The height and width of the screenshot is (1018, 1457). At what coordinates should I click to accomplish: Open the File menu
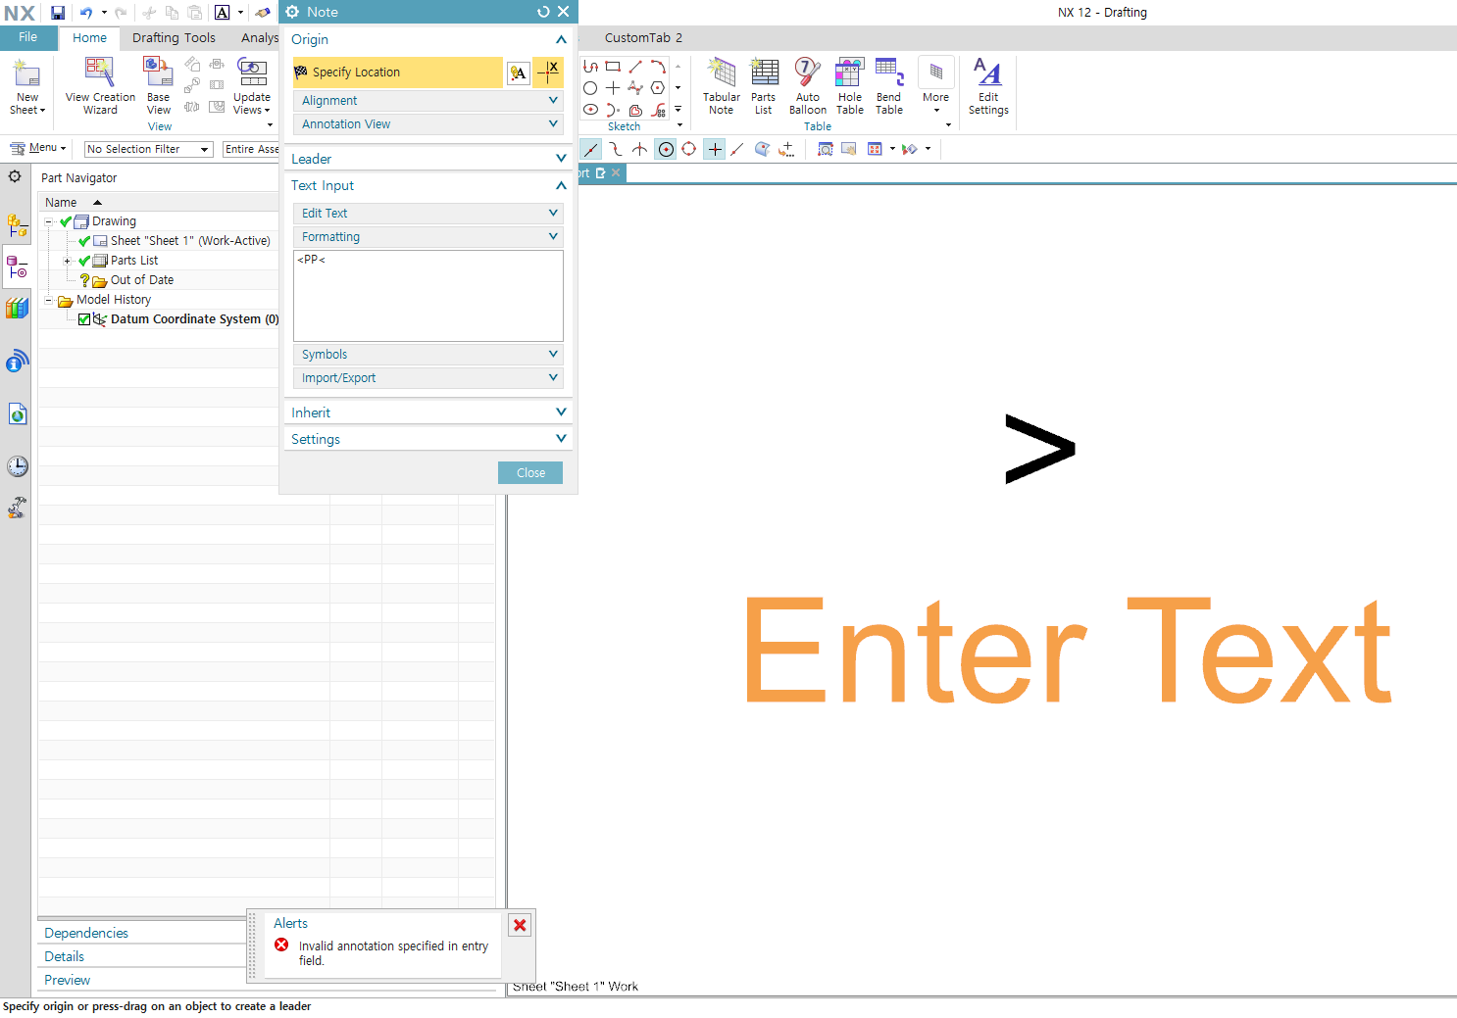click(28, 37)
